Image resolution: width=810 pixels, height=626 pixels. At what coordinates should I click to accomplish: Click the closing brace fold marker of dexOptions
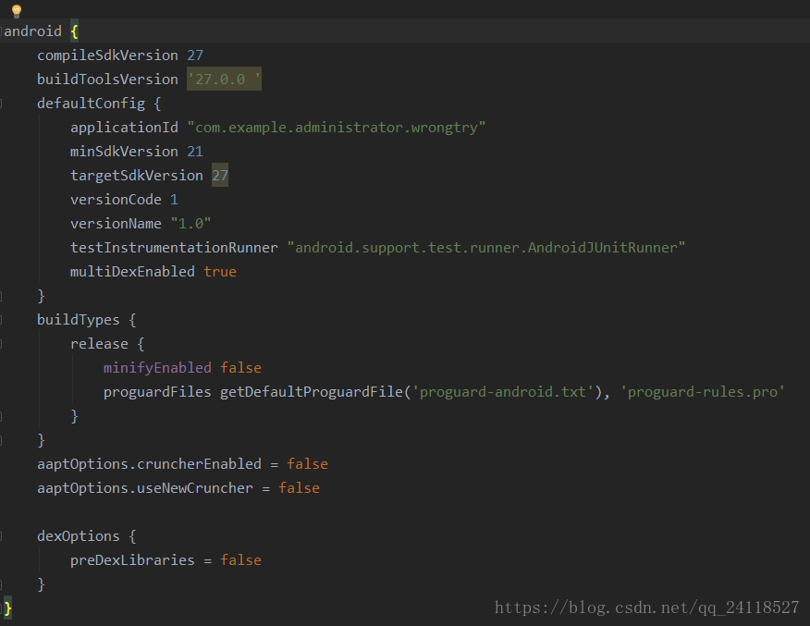(x=2, y=584)
